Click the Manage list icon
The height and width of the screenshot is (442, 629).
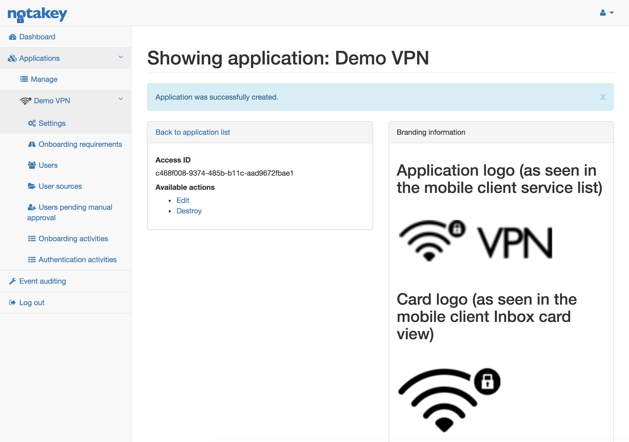pos(24,79)
